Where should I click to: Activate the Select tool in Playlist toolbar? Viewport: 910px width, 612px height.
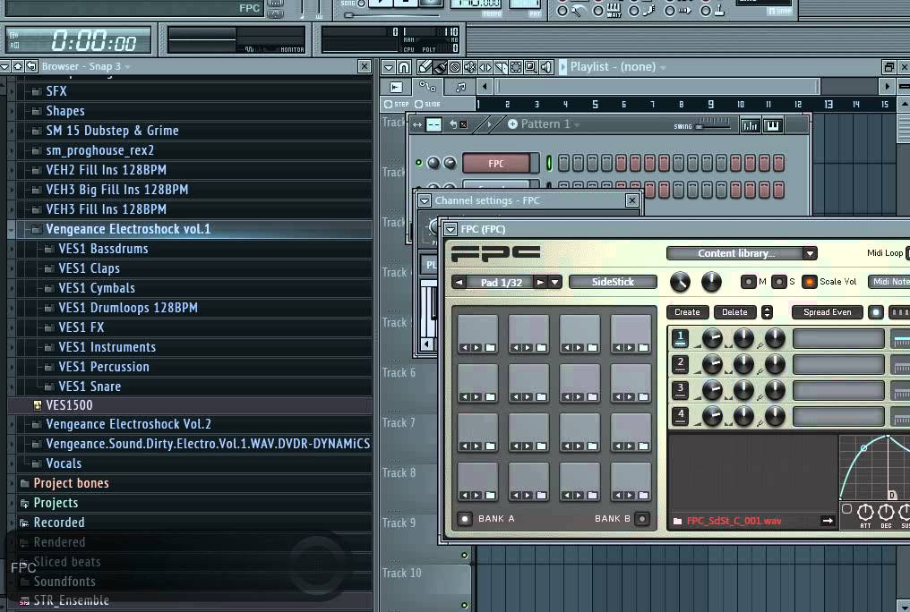pyautogui.click(x=516, y=67)
